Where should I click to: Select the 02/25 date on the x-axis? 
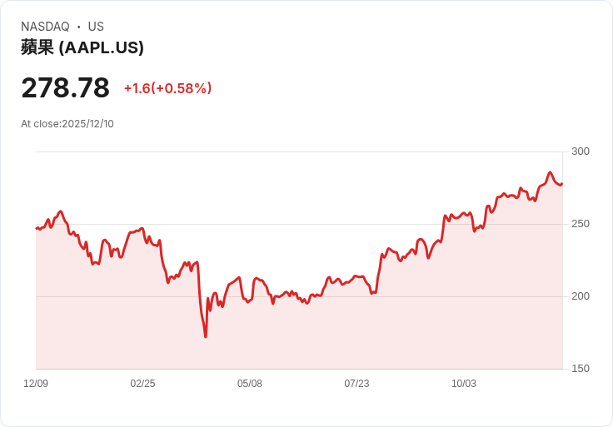142,384
